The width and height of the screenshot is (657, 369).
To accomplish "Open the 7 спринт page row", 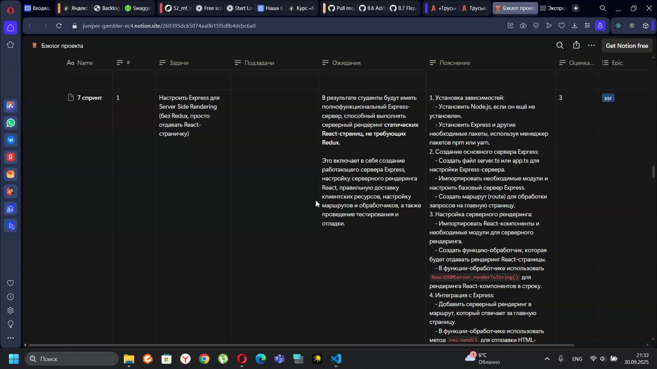I will [89, 97].
